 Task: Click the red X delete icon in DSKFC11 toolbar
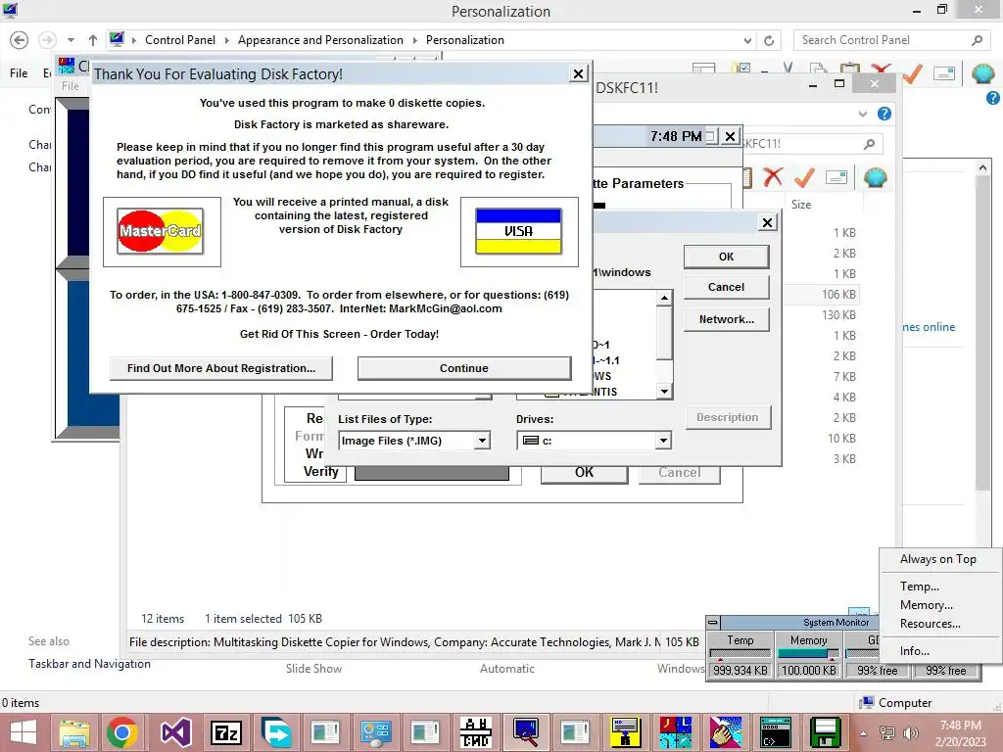click(x=773, y=176)
